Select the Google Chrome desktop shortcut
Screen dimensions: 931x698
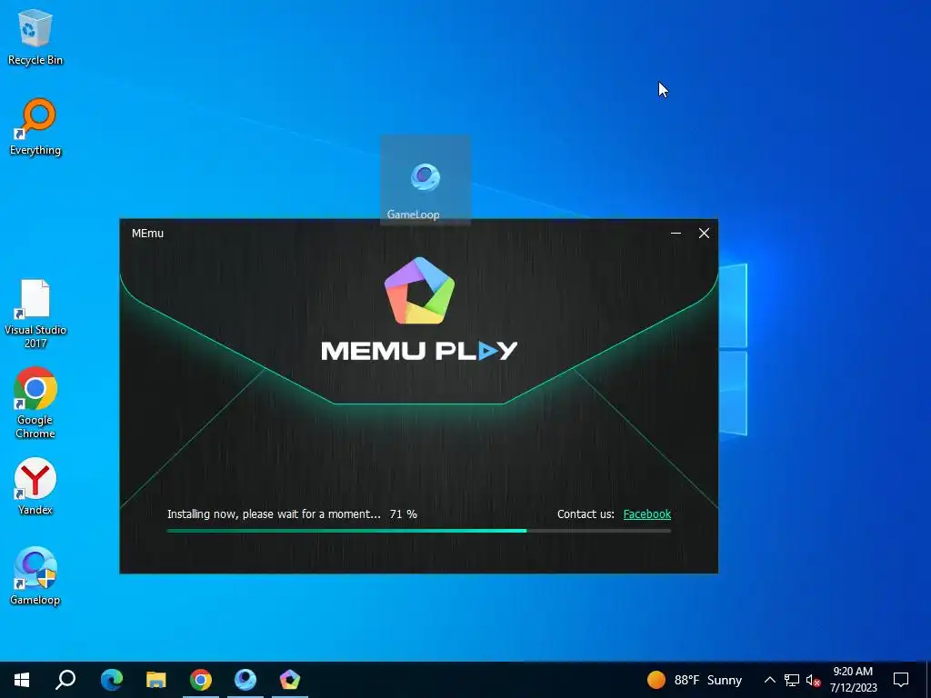click(35, 403)
